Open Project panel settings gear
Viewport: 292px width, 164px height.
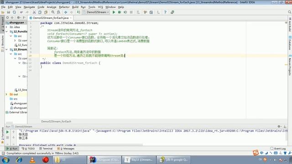pyautogui.click(x=18, y=17)
